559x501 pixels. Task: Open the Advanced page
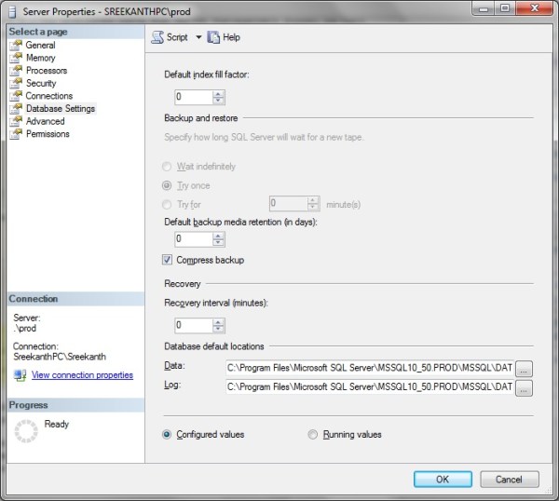(45, 121)
